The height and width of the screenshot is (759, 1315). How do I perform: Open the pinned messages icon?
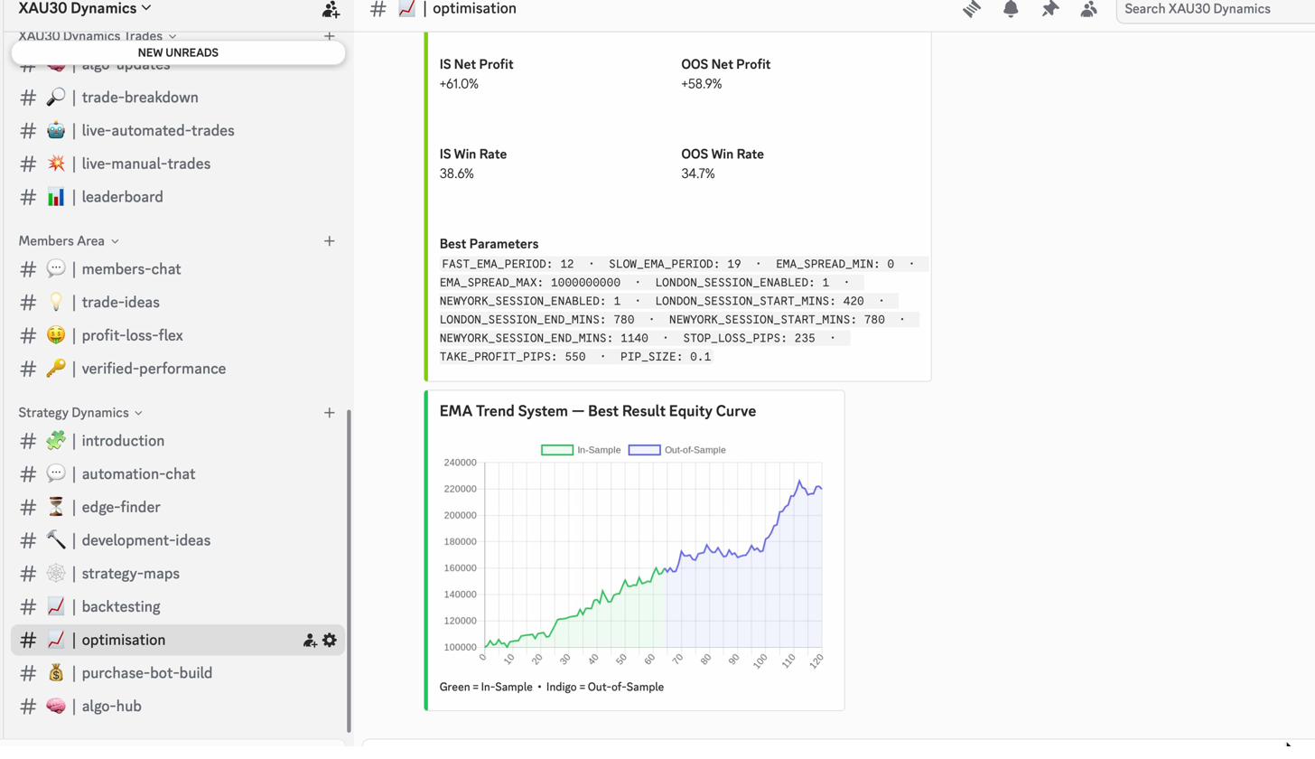pyautogui.click(x=1050, y=9)
